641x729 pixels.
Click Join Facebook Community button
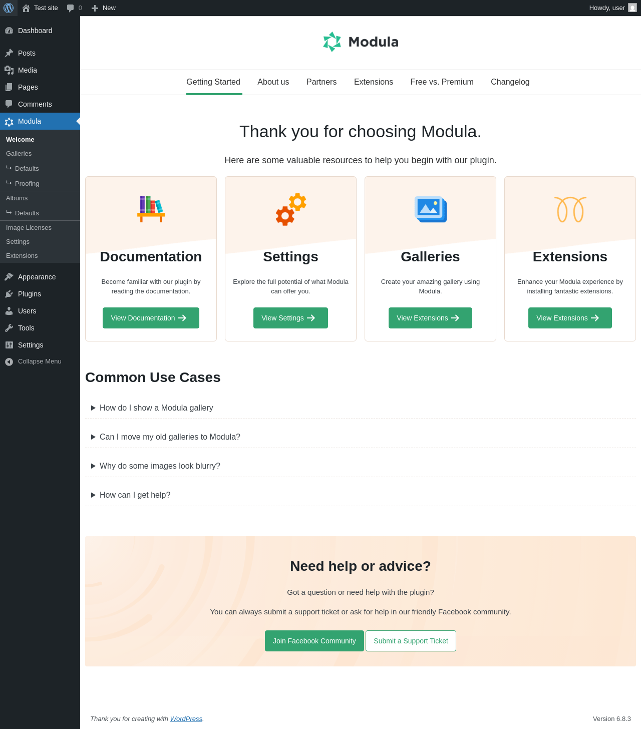[x=314, y=641]
